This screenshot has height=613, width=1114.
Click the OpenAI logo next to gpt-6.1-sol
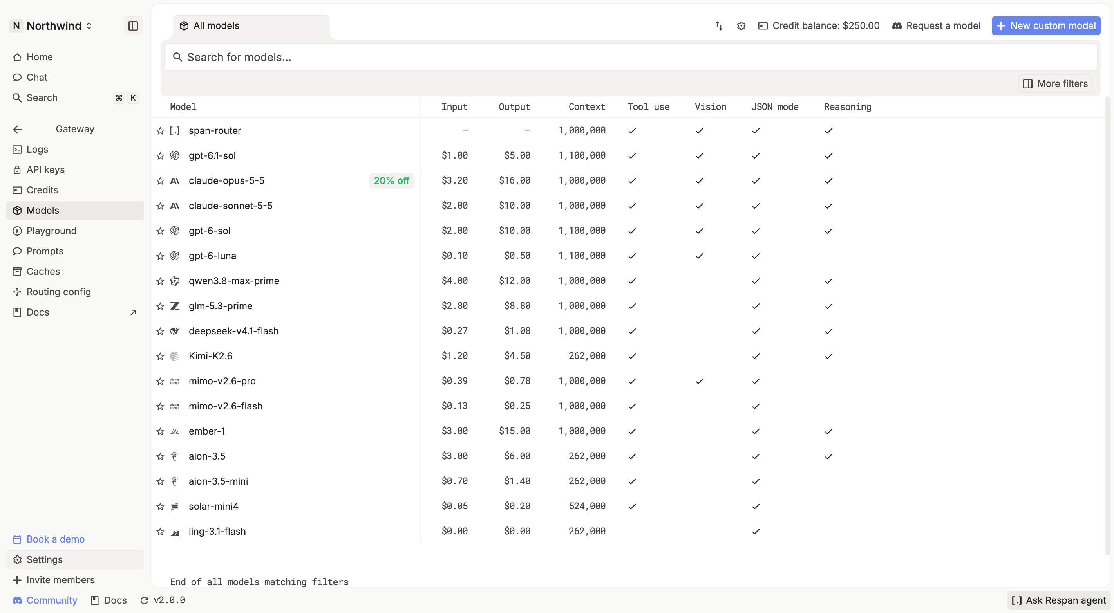pyautogui.click(x=175, y=156)
